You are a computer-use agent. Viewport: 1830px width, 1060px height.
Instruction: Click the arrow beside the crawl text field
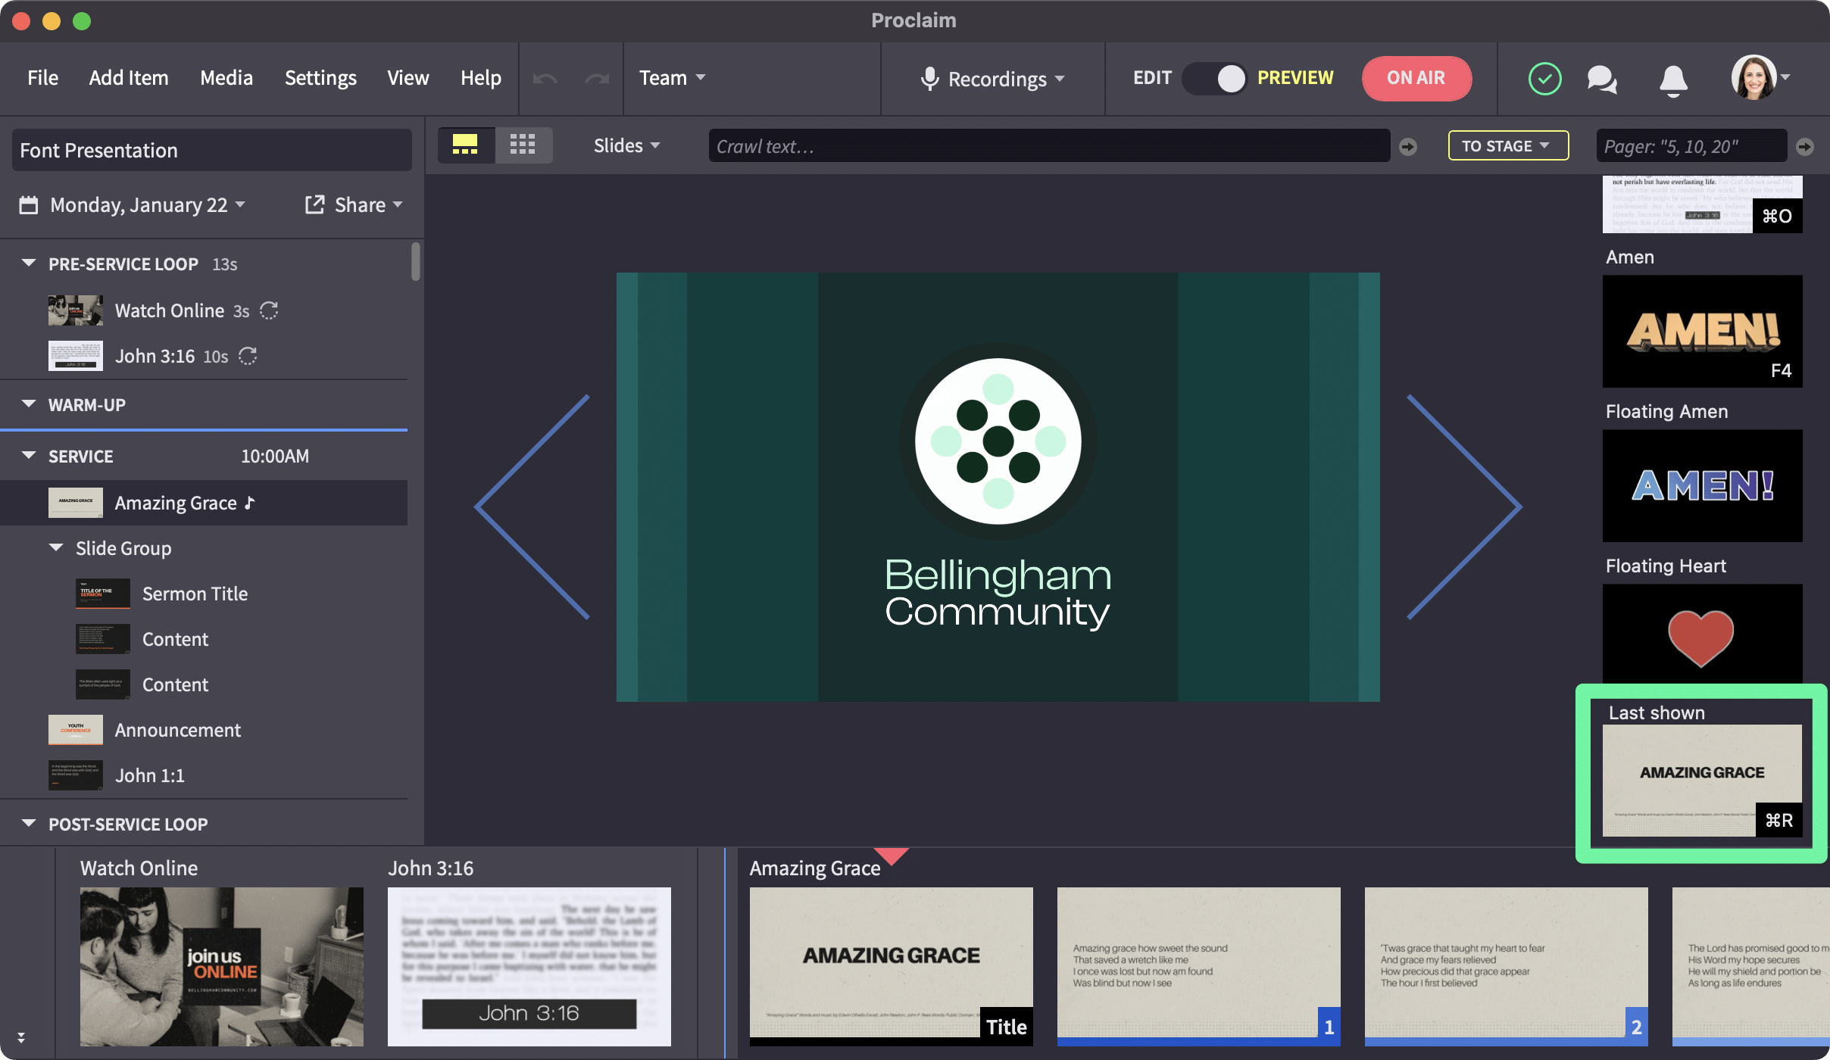pyautogui.click(x=1407, y=146)
